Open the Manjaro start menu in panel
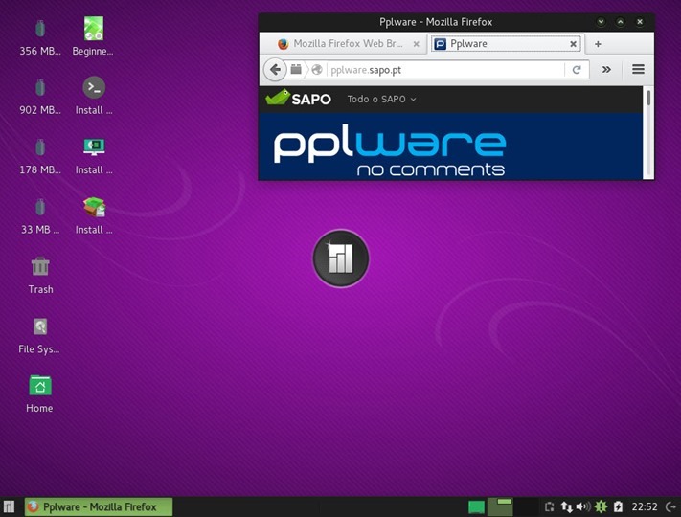Image resolution: width=681 pixels, height=517 pixels. tap(10, 506)
